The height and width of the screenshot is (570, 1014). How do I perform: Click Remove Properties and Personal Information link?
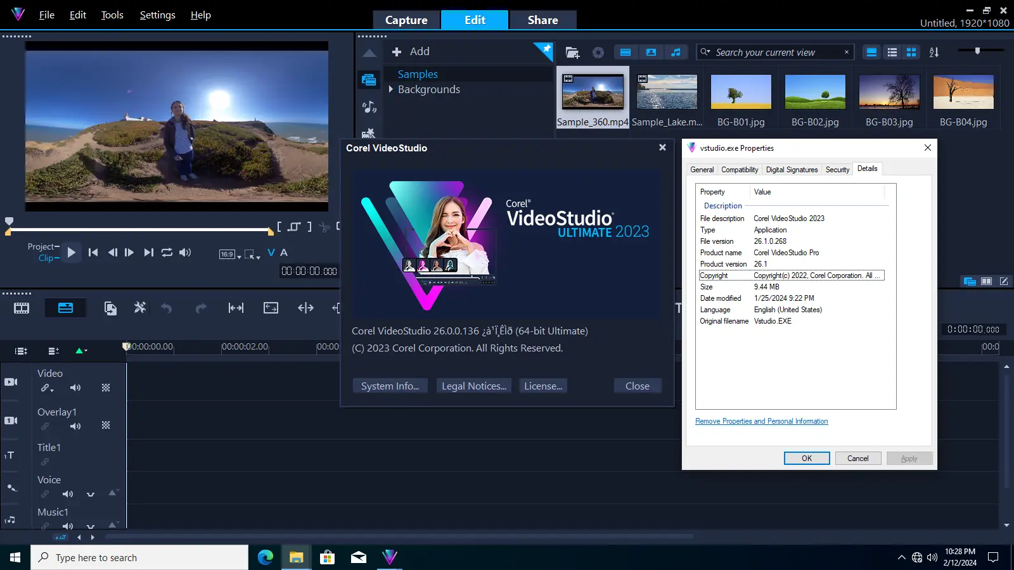761,421
